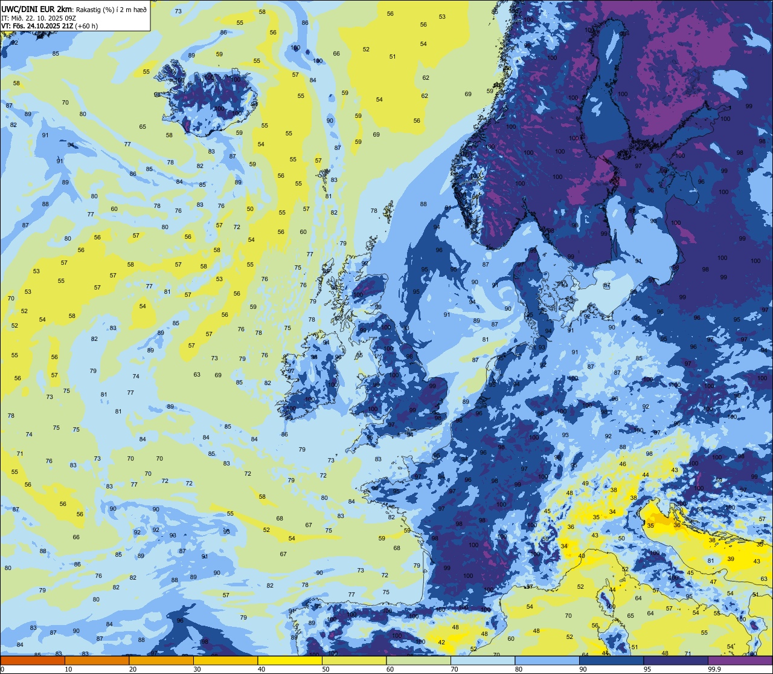Click the legend label 70

tap(454, 669)
